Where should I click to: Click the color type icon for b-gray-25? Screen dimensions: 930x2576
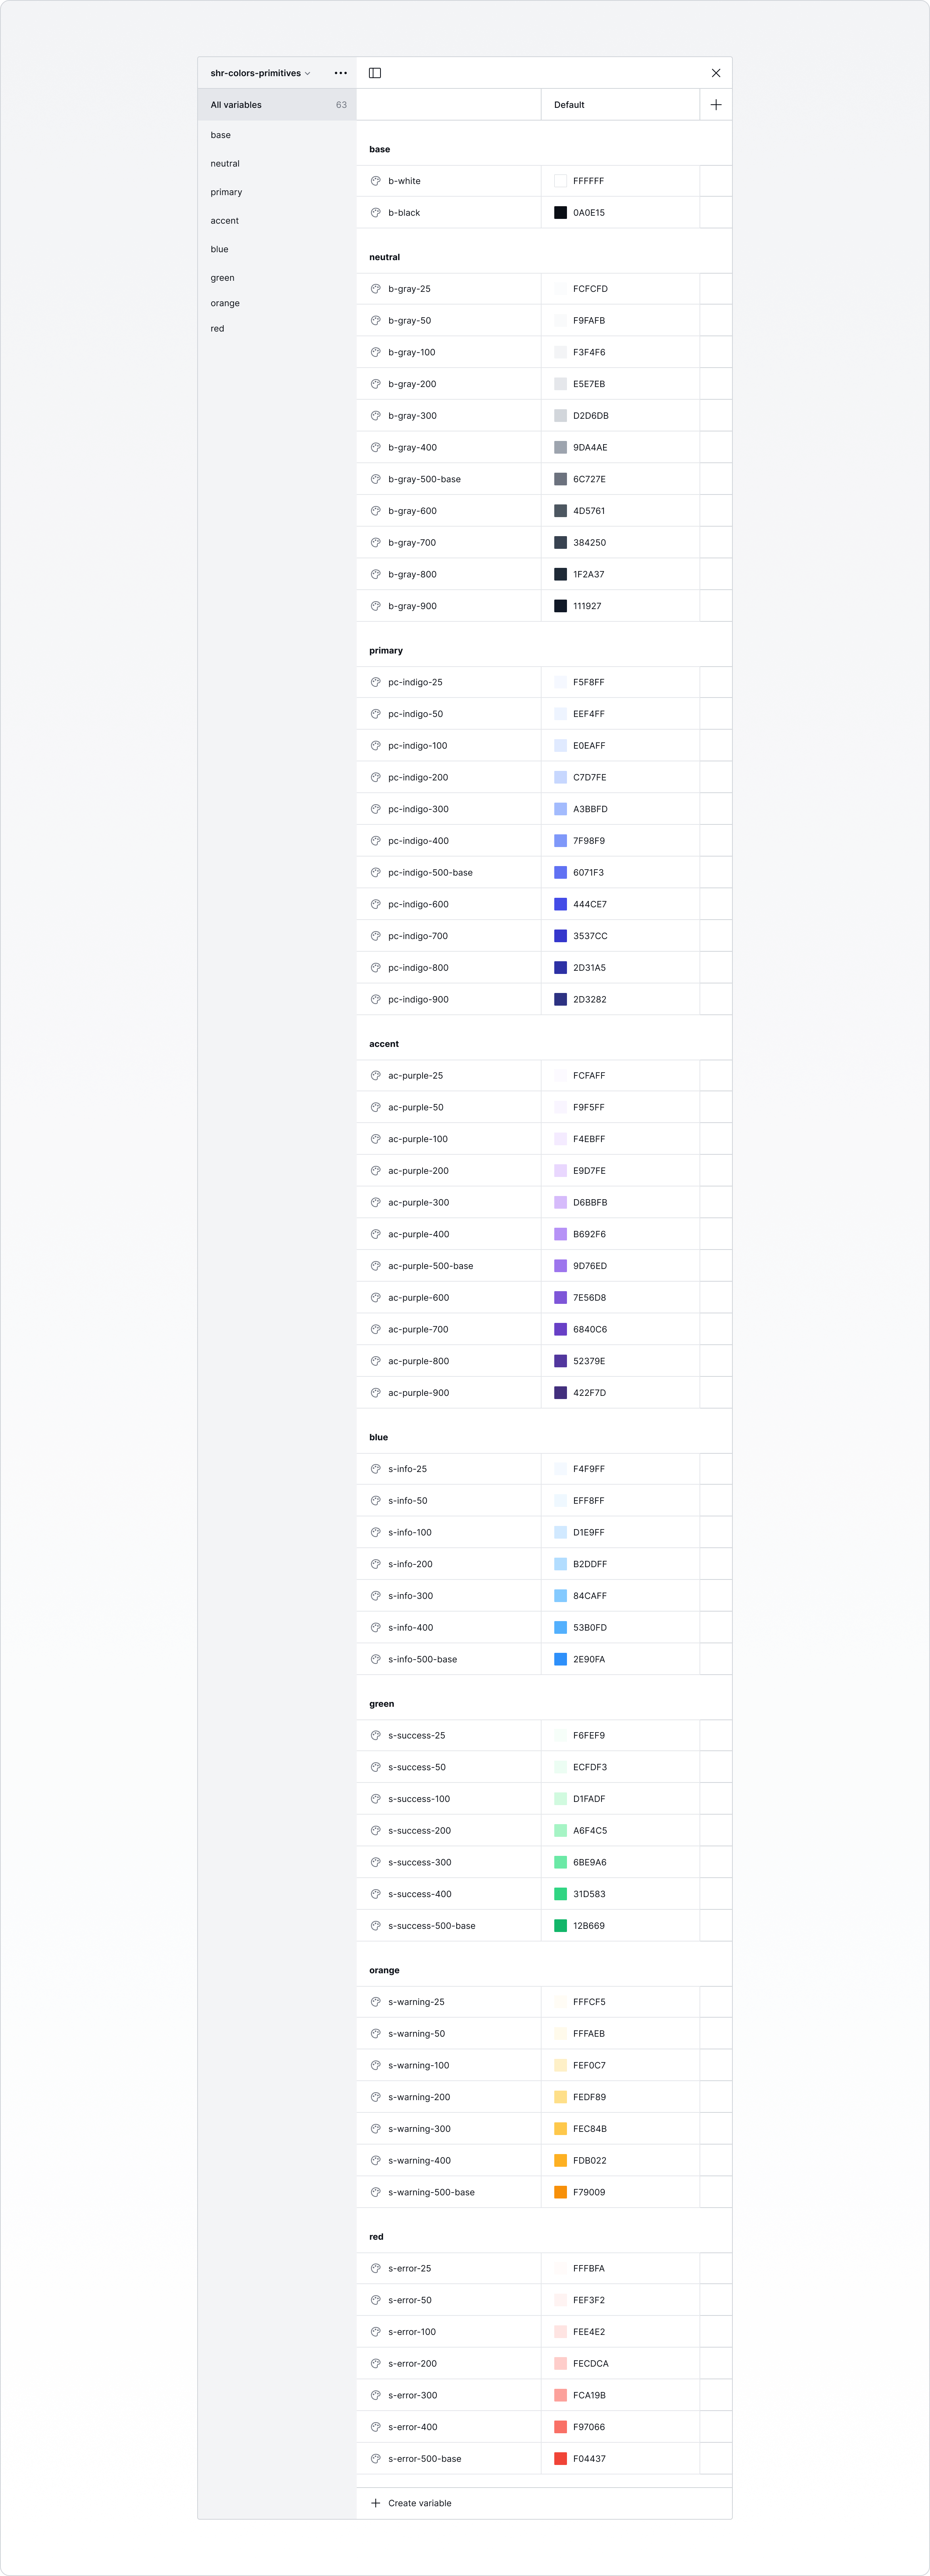pyautogui.click(x=376, y=289)
